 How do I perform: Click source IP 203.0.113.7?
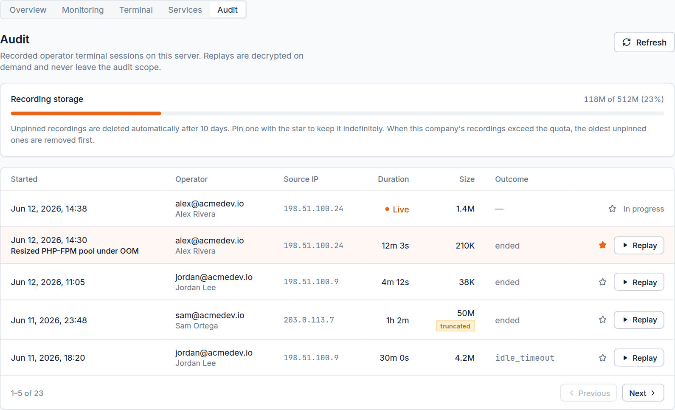point(309,320)
